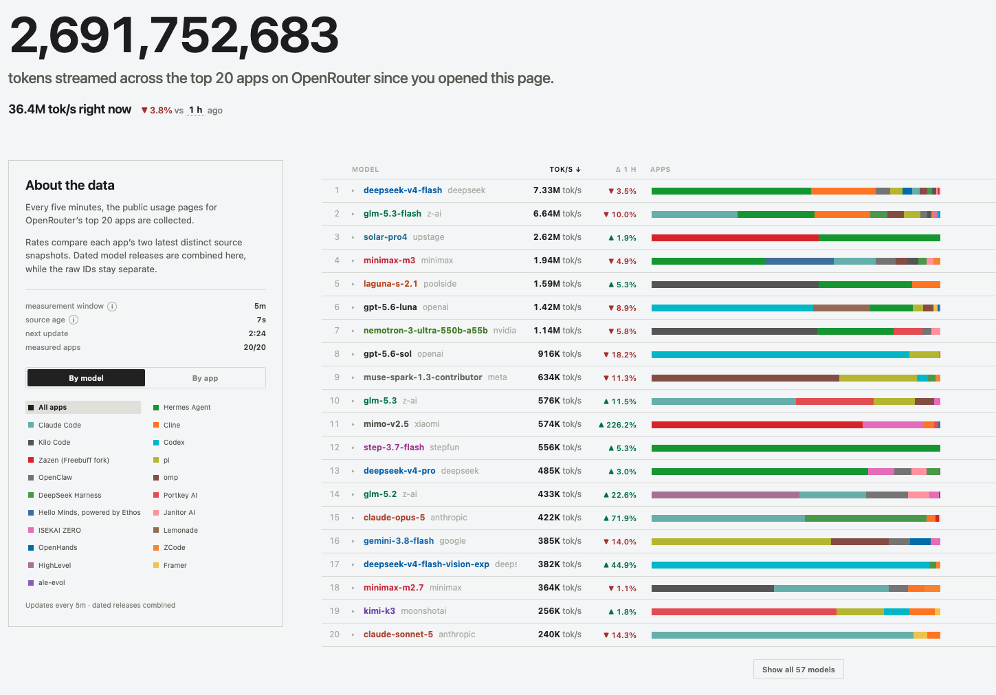The height and width of the screenshot is (695, 996).
Task: Click the 7.33M tok/s value
Action: tap(557, 190)
